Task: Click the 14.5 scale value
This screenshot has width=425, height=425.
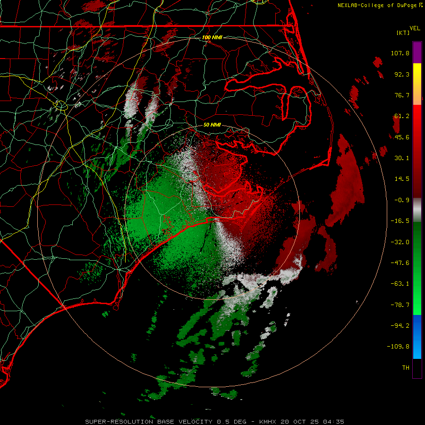Action: (x=402, y=179)
